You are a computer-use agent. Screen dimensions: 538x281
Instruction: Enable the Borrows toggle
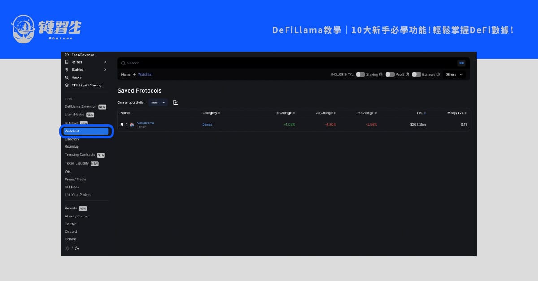(417, 75)
